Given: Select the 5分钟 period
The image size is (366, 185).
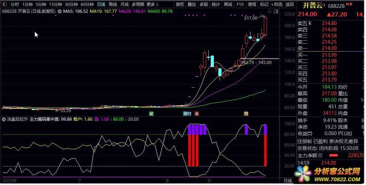Looking at the screenshot, I should (41, 4).
